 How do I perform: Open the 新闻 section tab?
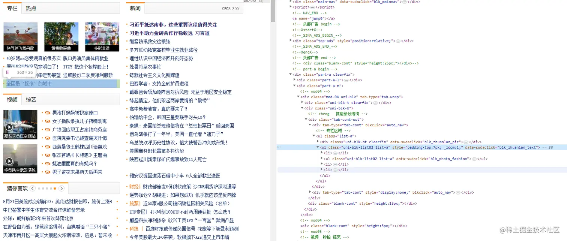(x=135, y=8)
